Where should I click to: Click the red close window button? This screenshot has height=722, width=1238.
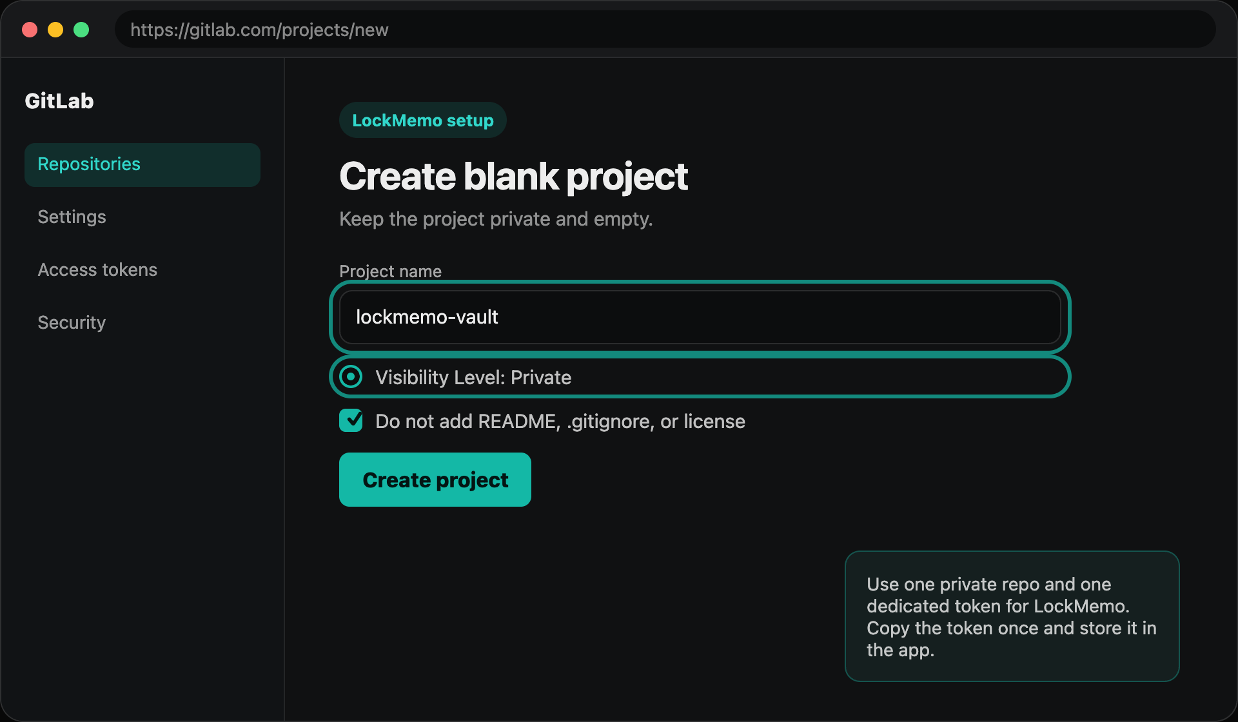point(30,30)
